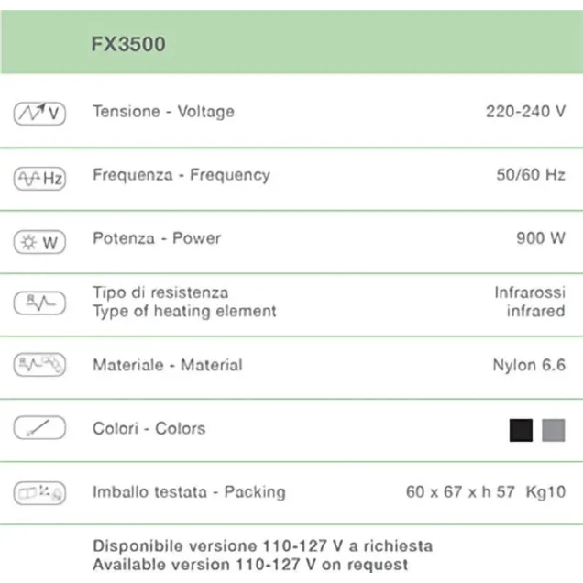Click the Frequenza - Frequency label
Image resolution: width=583 pixels, height=583 pixels.
181,174
